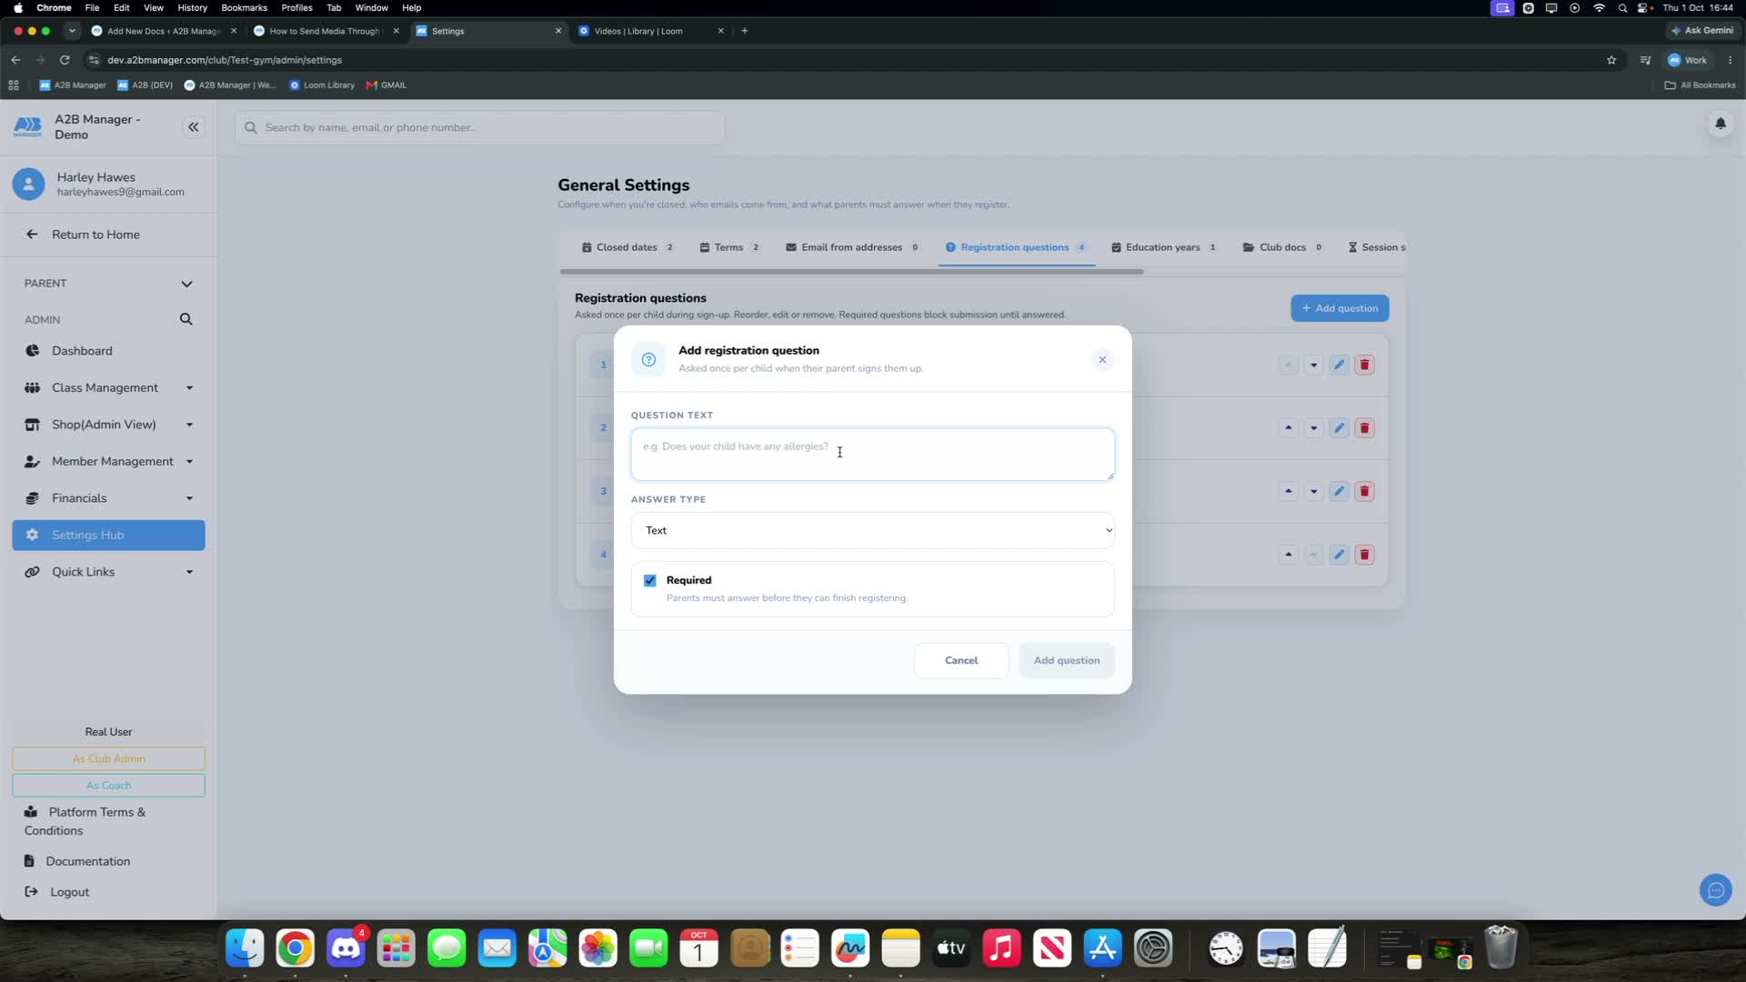
Task: Click the edit pencil for question 4
Action: (x=1339, y=555)
